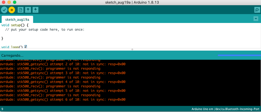This screenshot has width=261, height=112.
Task: Click the Verify checkmark button
Action: pyautogui.click(x=4, y=10)
